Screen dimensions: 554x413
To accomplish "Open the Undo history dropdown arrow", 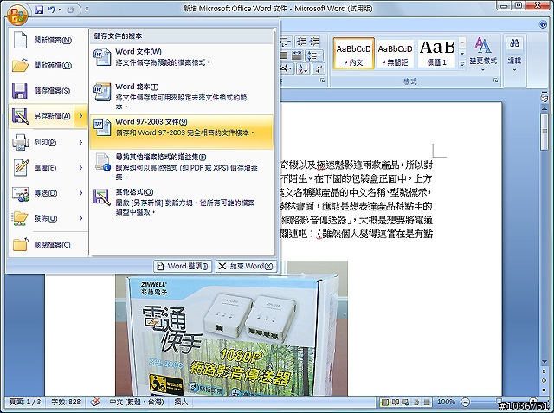I will 60,10.
